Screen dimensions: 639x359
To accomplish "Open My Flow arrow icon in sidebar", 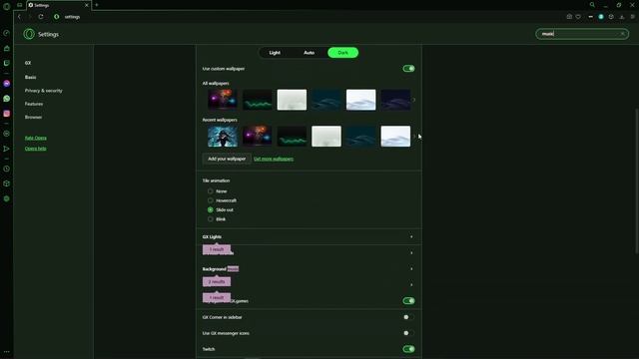I will [x=7, y=149].
